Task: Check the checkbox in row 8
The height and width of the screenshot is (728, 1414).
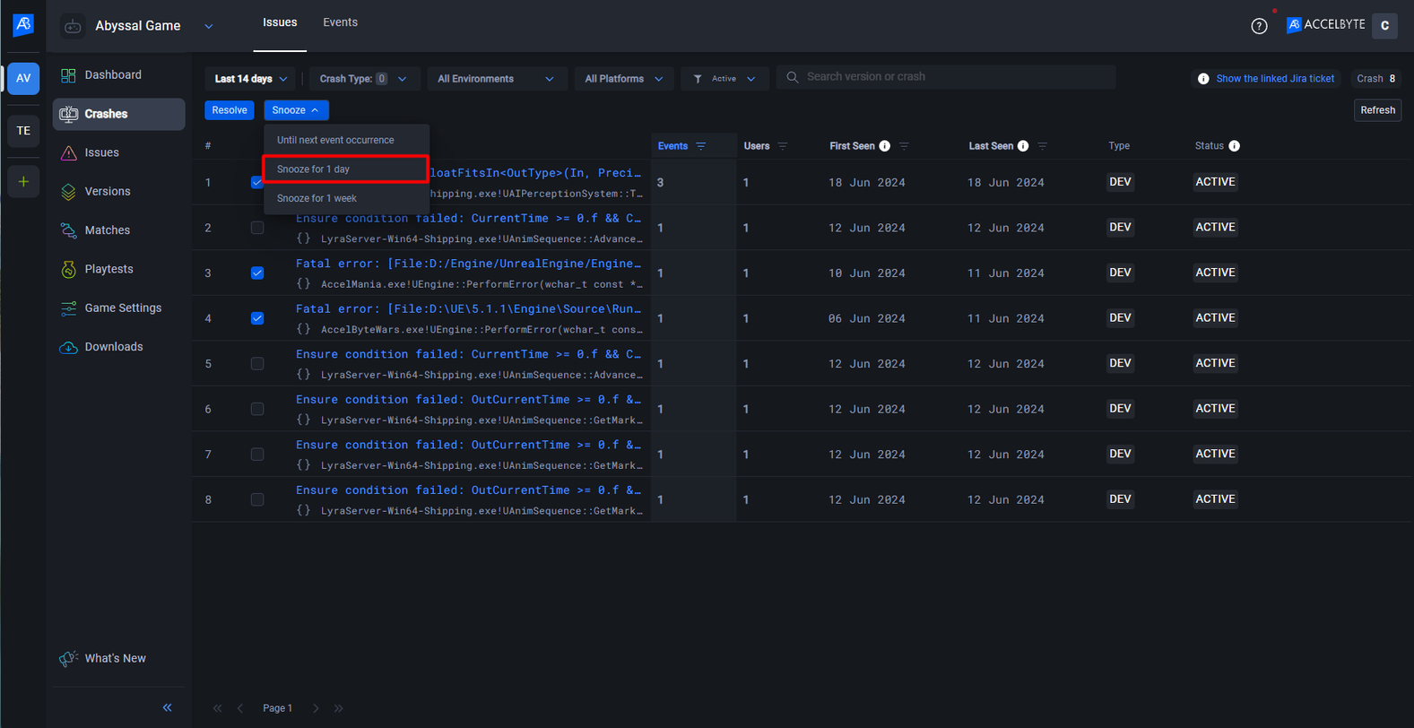Action: 257,499
